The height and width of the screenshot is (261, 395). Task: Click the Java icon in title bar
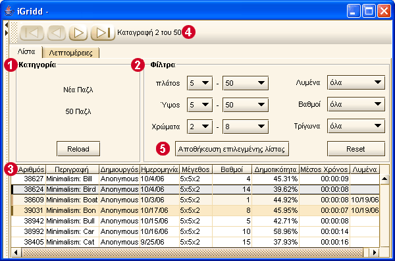9,11
